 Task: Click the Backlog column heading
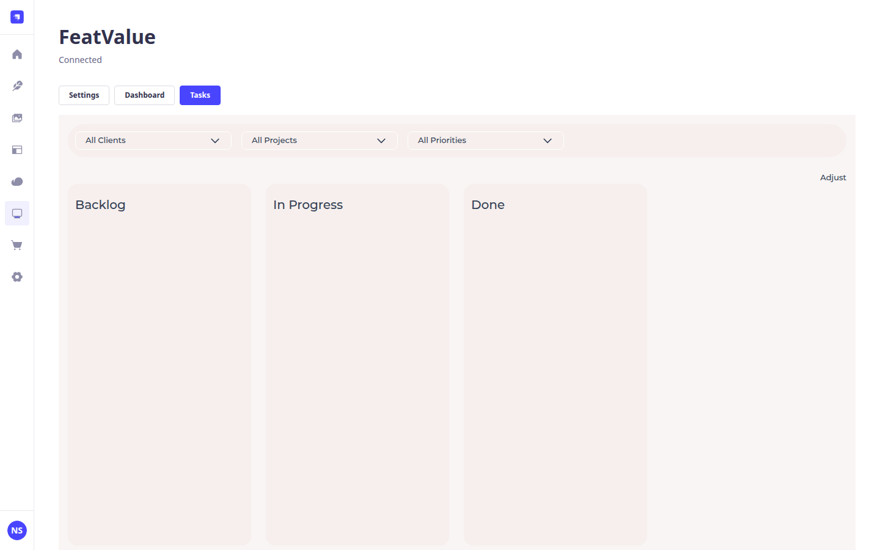click(x=100, y=205)
